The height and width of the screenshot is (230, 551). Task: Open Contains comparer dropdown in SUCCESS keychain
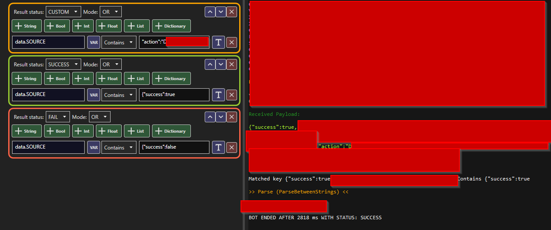click(119, 95)
